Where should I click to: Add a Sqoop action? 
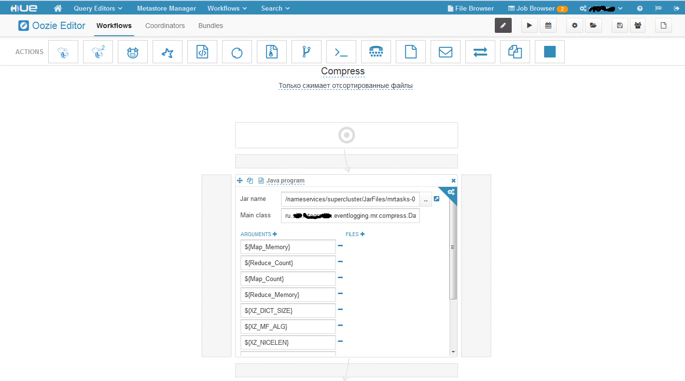(x=237, y=52)
